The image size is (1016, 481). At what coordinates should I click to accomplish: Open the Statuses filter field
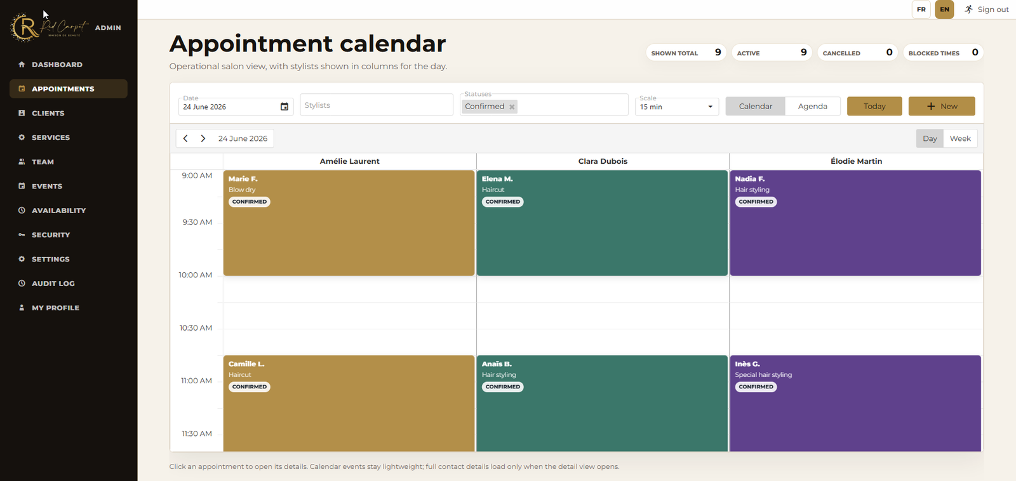pos(544,105)
